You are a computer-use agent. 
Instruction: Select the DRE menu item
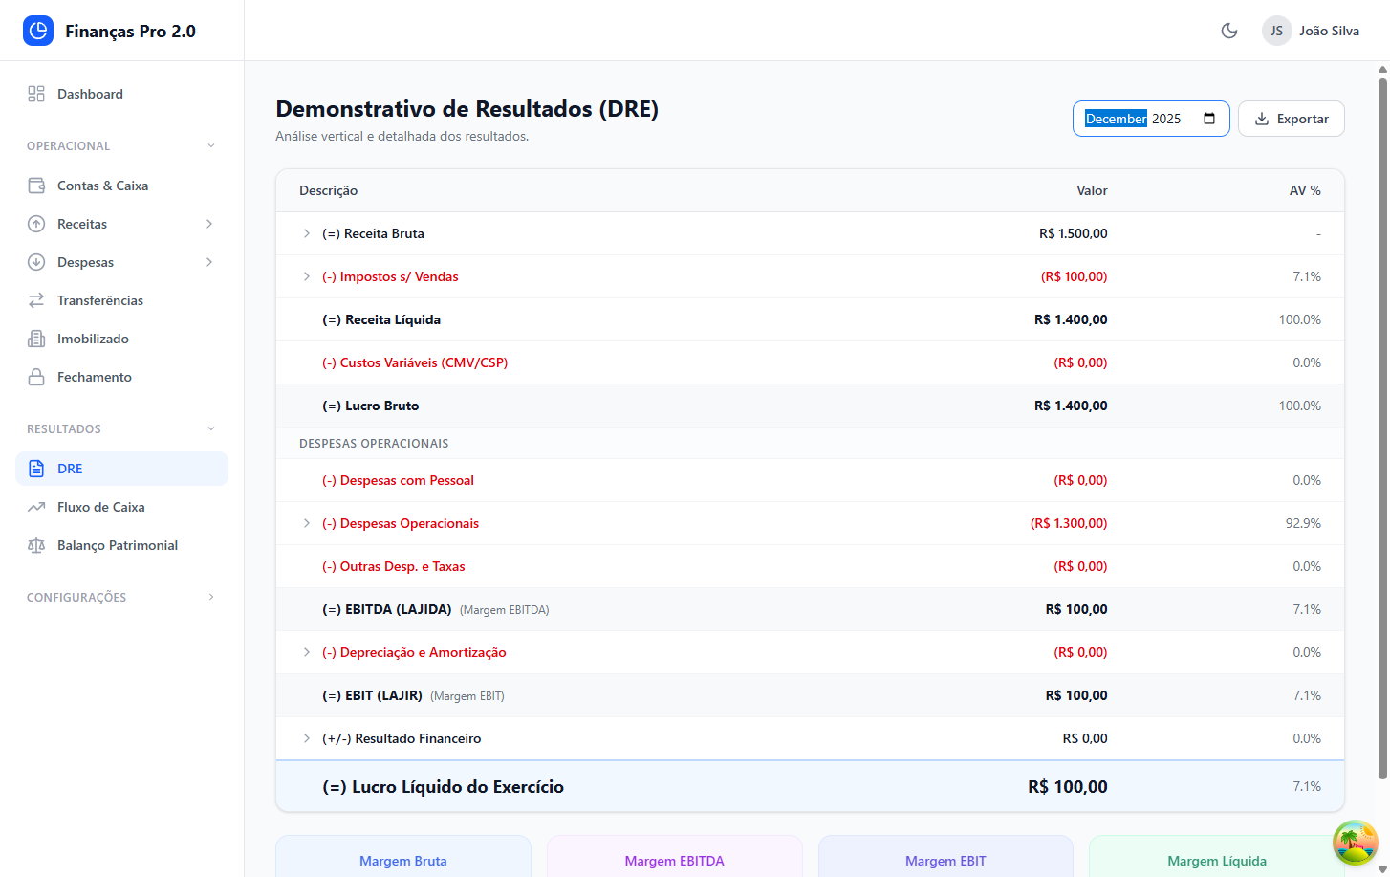point(70,469)
